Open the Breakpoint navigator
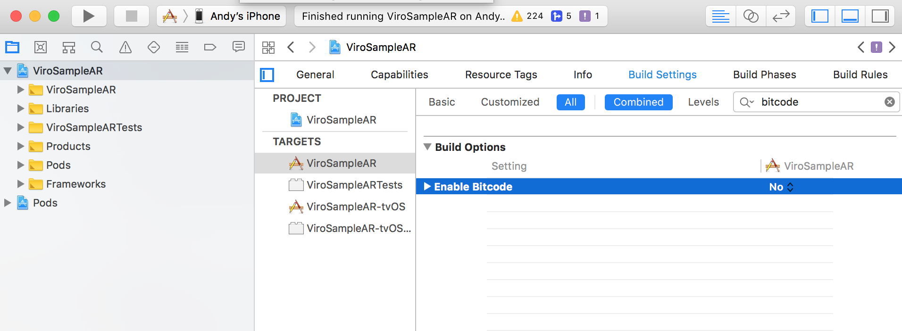The image size is (902, 331). 210,47
